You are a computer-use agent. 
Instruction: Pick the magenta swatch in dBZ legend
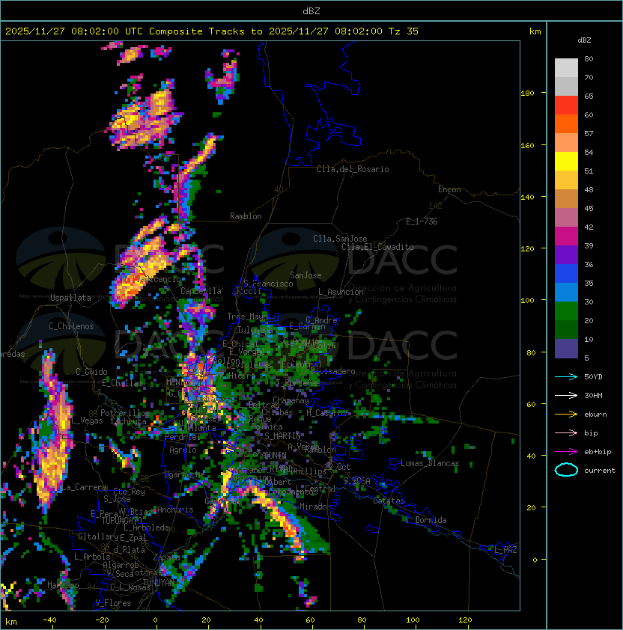566,236
